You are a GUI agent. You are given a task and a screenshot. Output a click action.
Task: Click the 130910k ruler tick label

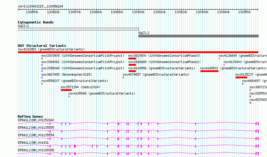[160, 12]
